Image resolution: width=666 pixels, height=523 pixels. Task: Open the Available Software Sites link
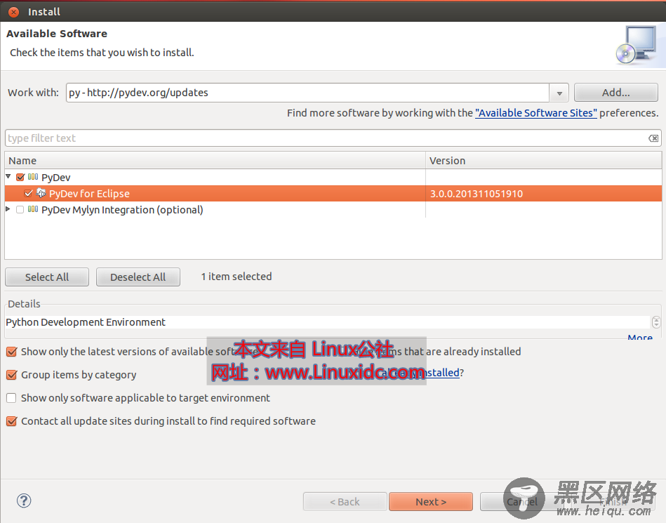pos(536,113)
